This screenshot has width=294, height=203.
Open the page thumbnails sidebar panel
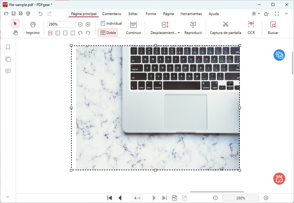click(x=8, y=59)
